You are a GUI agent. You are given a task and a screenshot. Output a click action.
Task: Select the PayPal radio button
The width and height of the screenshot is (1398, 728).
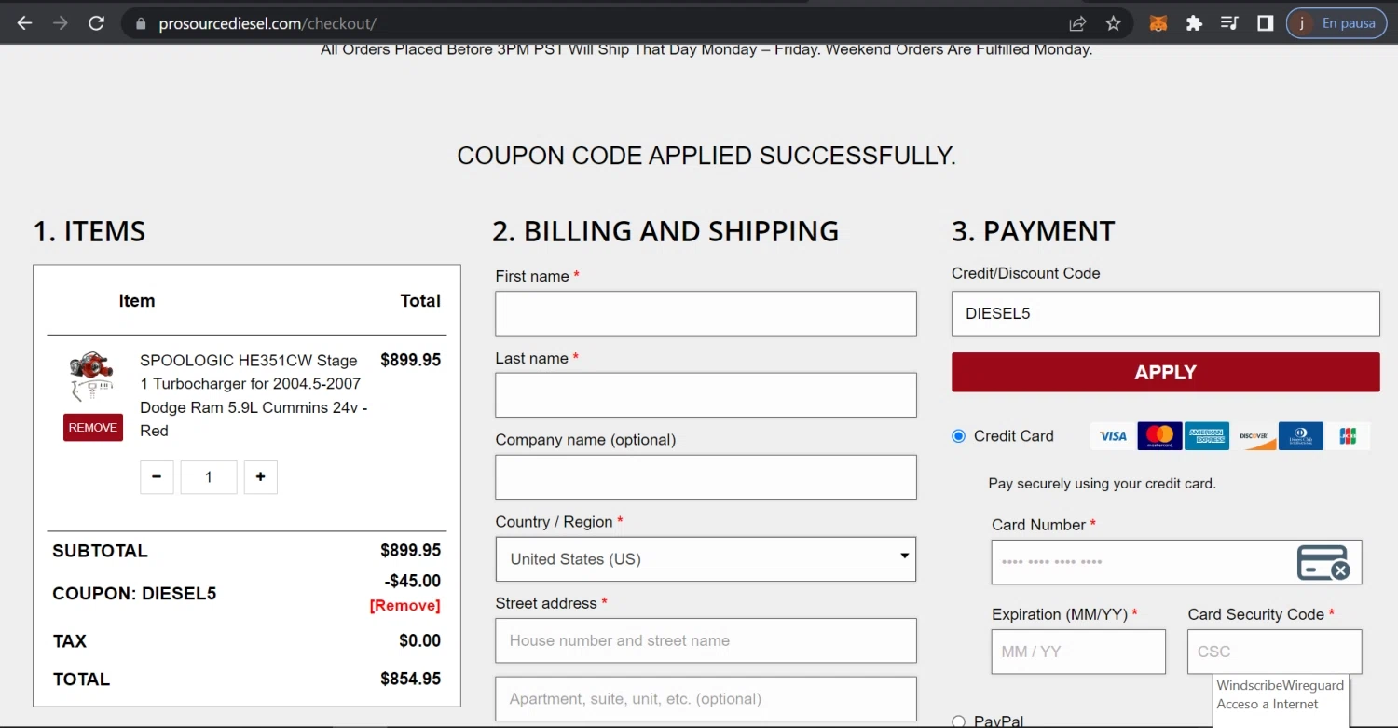(x=958, y=721)
